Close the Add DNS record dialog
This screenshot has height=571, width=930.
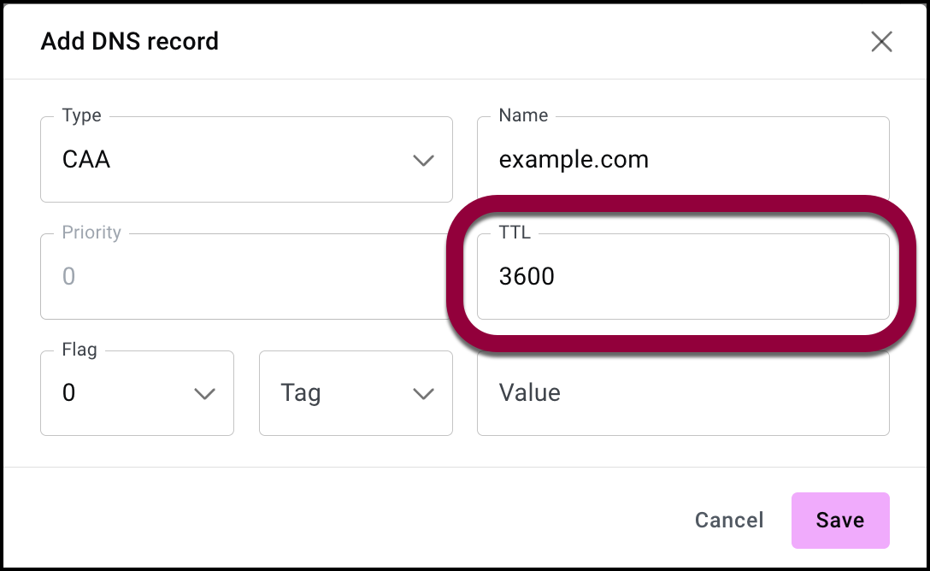881,41
